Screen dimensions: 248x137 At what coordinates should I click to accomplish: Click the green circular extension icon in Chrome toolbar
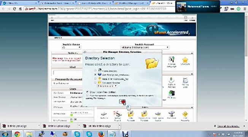(x=238, y=9)
